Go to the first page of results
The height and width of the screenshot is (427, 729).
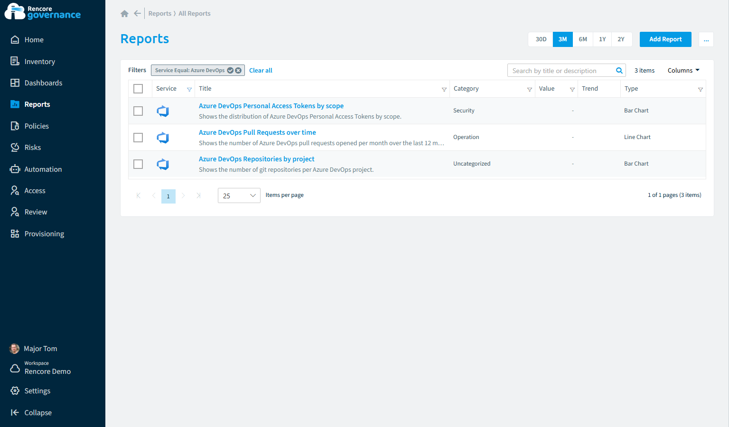[139, 195]
